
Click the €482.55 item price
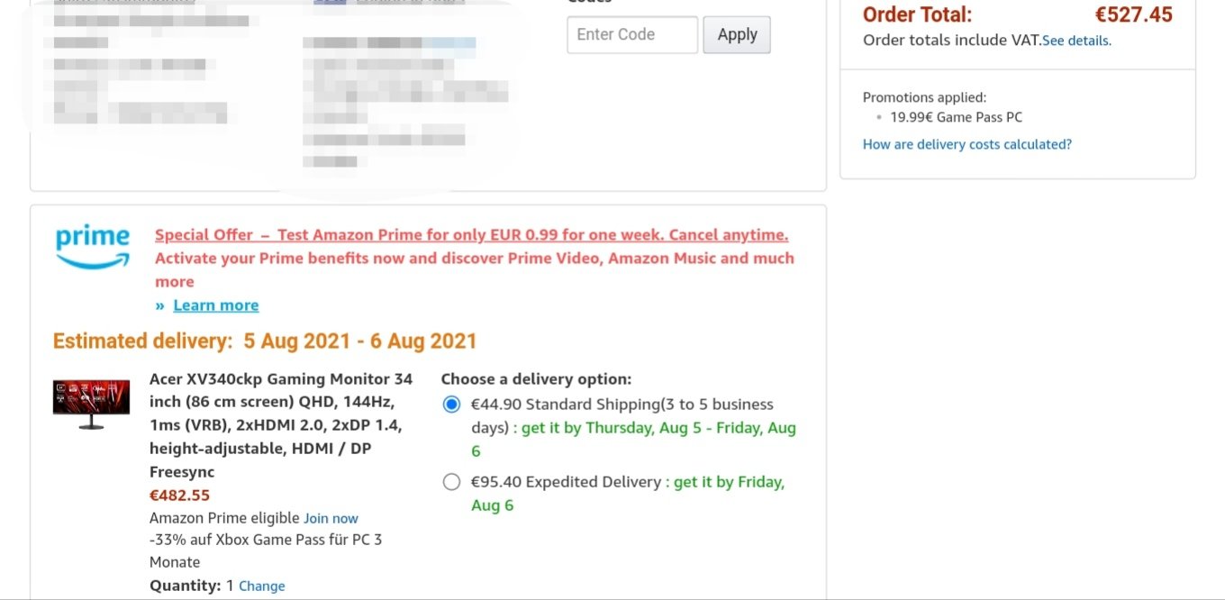179,495
